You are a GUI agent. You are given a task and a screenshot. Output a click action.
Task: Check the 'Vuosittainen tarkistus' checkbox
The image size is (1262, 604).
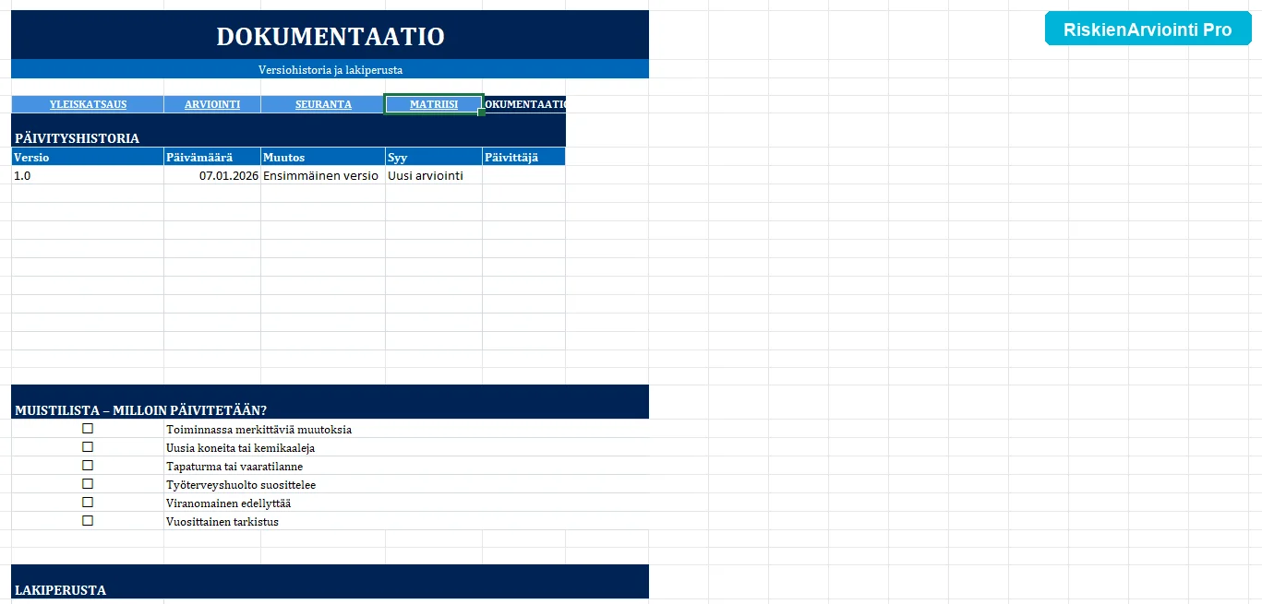tap(88, 521)
